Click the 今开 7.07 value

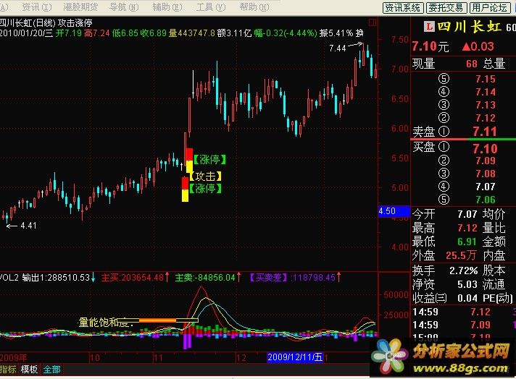pyautogui.click(x=467, y=215)
